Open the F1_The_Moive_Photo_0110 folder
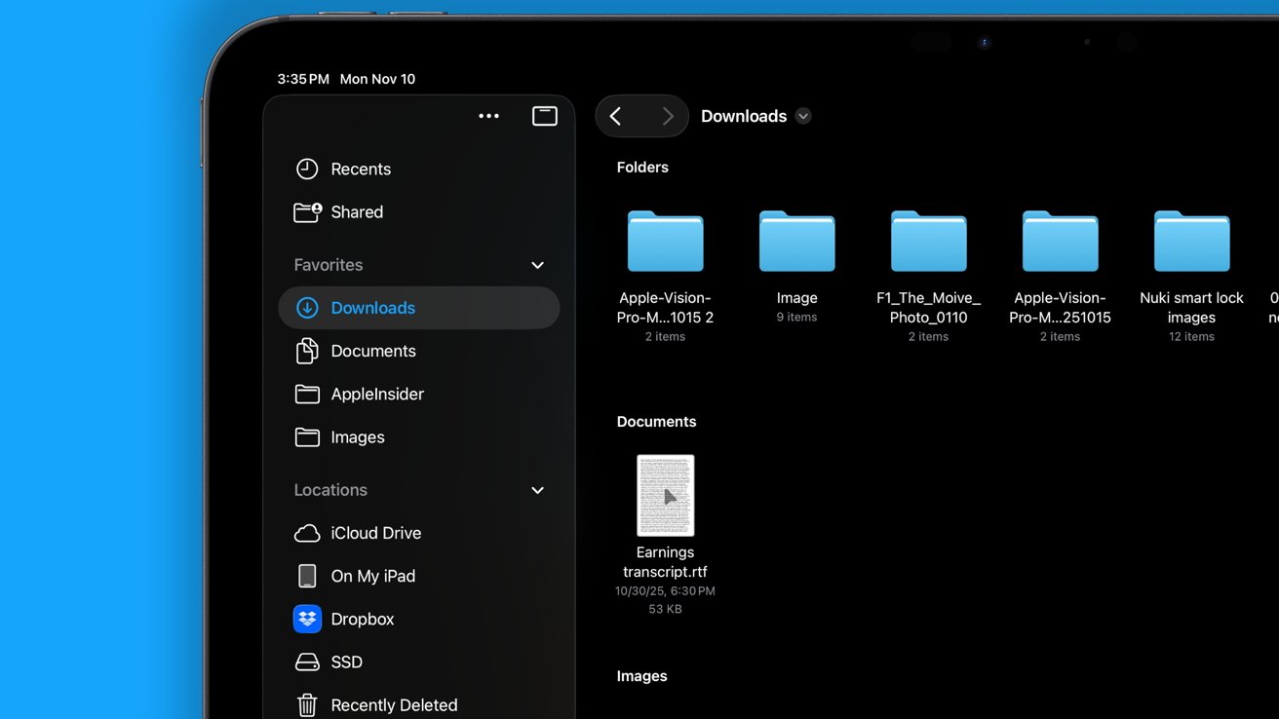 [928, 242]
